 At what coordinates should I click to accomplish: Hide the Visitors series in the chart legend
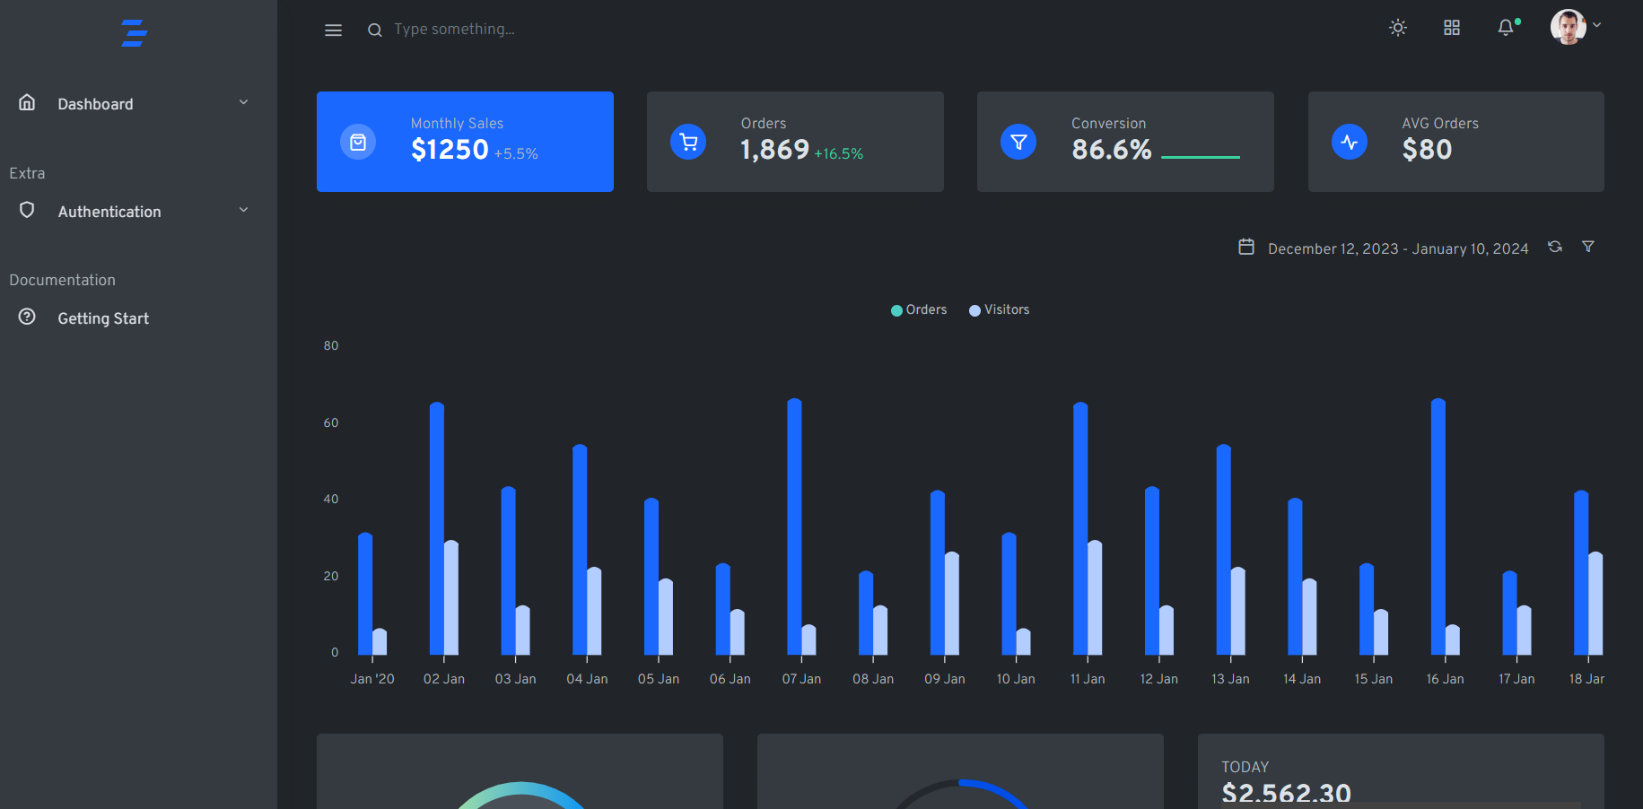click(998, 309)
